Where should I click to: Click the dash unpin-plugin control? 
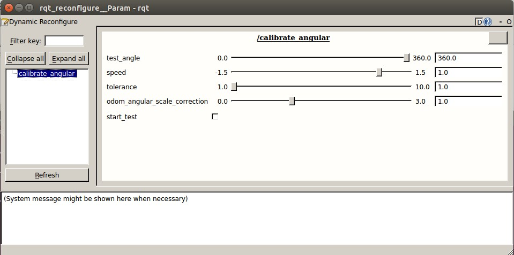click(501, 22)
